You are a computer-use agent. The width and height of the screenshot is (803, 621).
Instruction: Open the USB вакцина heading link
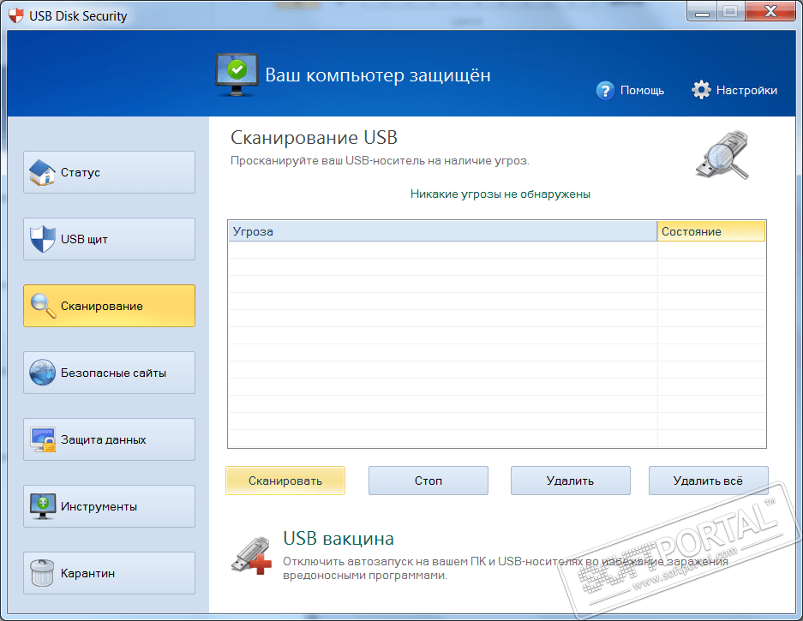point(339,539)
